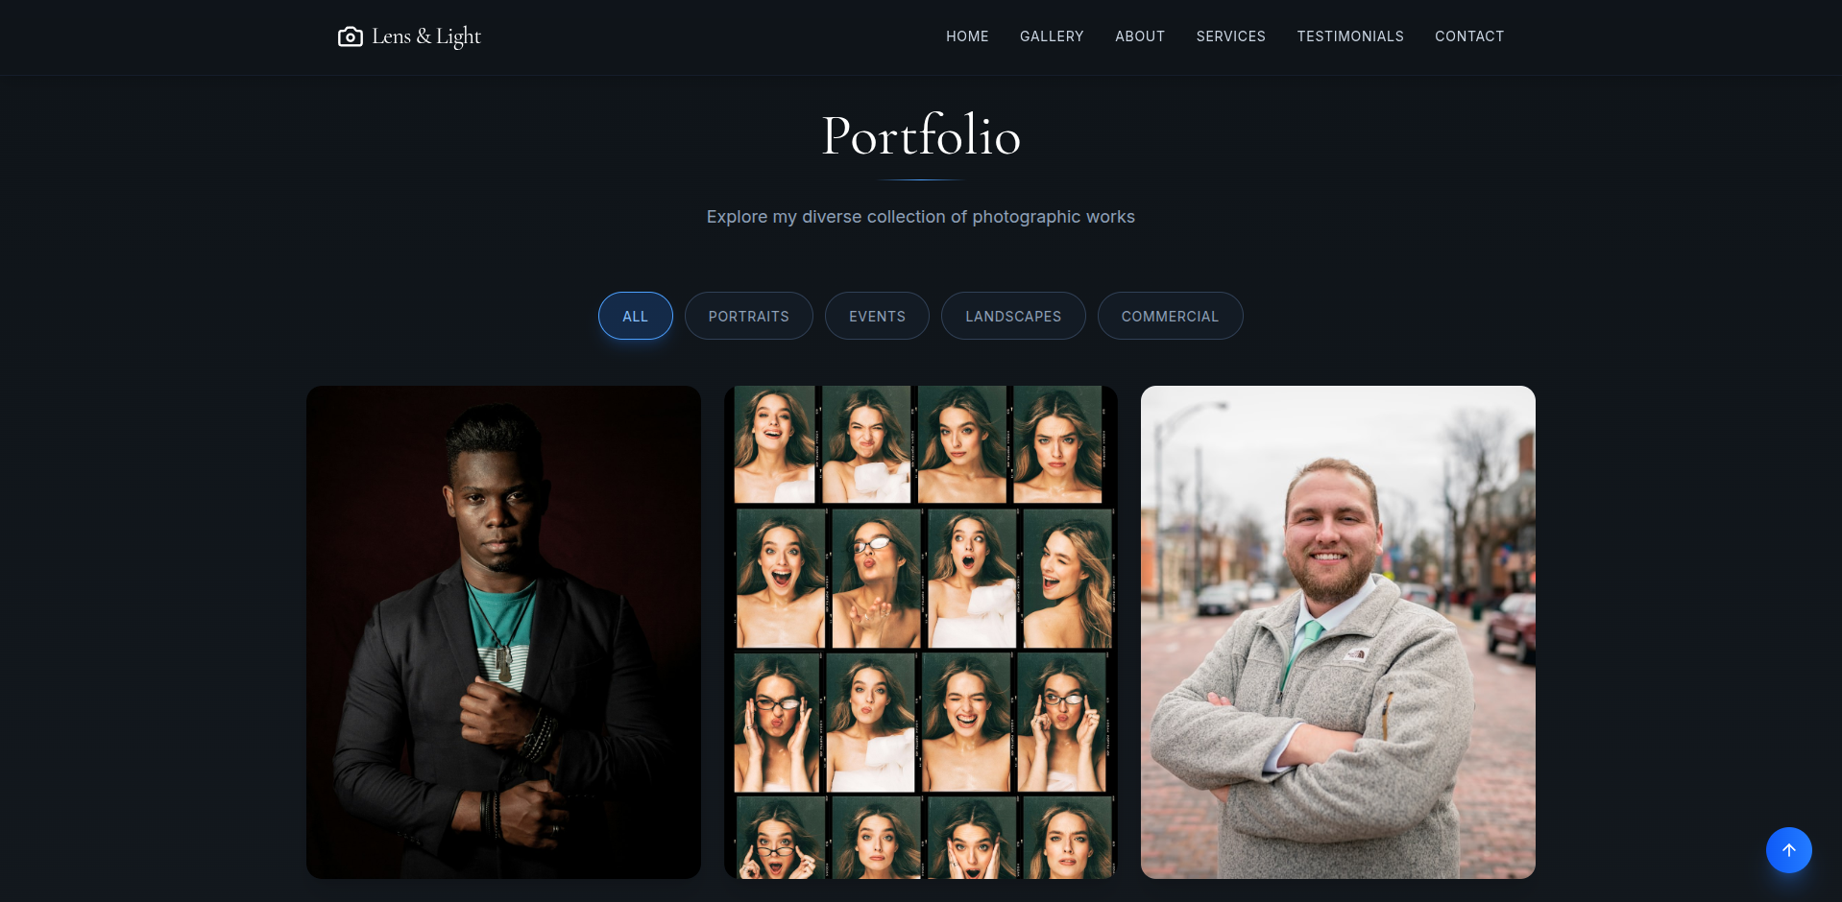The height and width of the screenshot is (902, 1842).
Task: Go to the Home nav link
Action: 967,36
